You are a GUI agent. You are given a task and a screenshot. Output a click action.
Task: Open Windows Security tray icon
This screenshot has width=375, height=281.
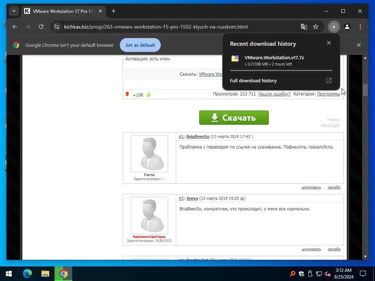301,274
